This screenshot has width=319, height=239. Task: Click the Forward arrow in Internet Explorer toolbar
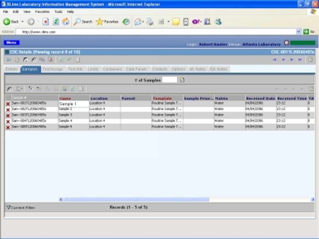coord(31,22)
